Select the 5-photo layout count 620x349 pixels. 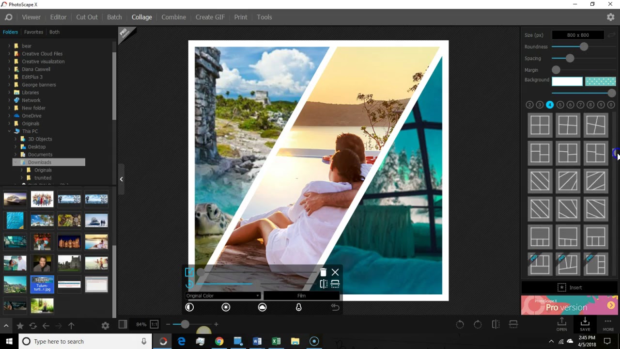coord(560,105)
